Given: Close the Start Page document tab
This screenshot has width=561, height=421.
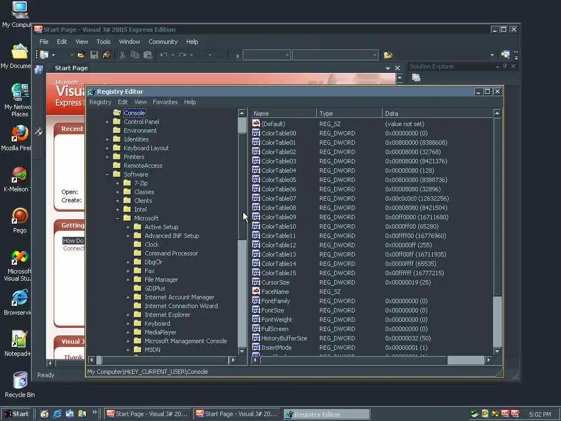Looking at the screenshot, I should click(x=397, y=68).
